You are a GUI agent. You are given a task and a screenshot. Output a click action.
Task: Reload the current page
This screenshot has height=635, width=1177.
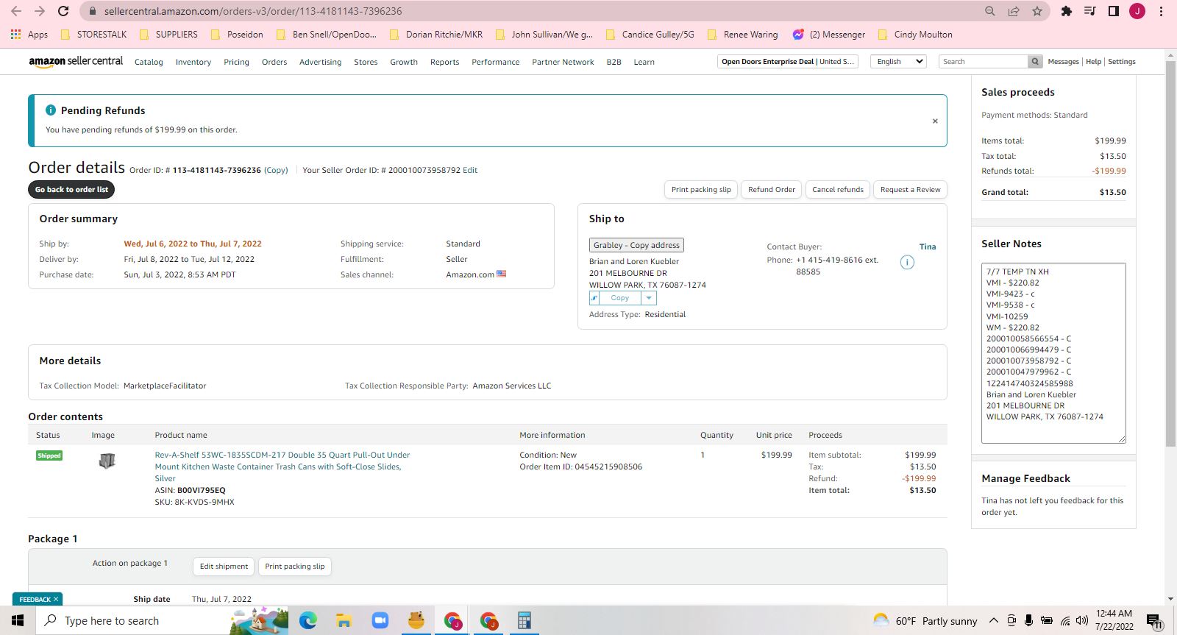(63, 11)
